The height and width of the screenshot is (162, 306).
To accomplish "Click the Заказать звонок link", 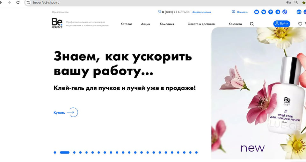I will (x=201, y=12).
